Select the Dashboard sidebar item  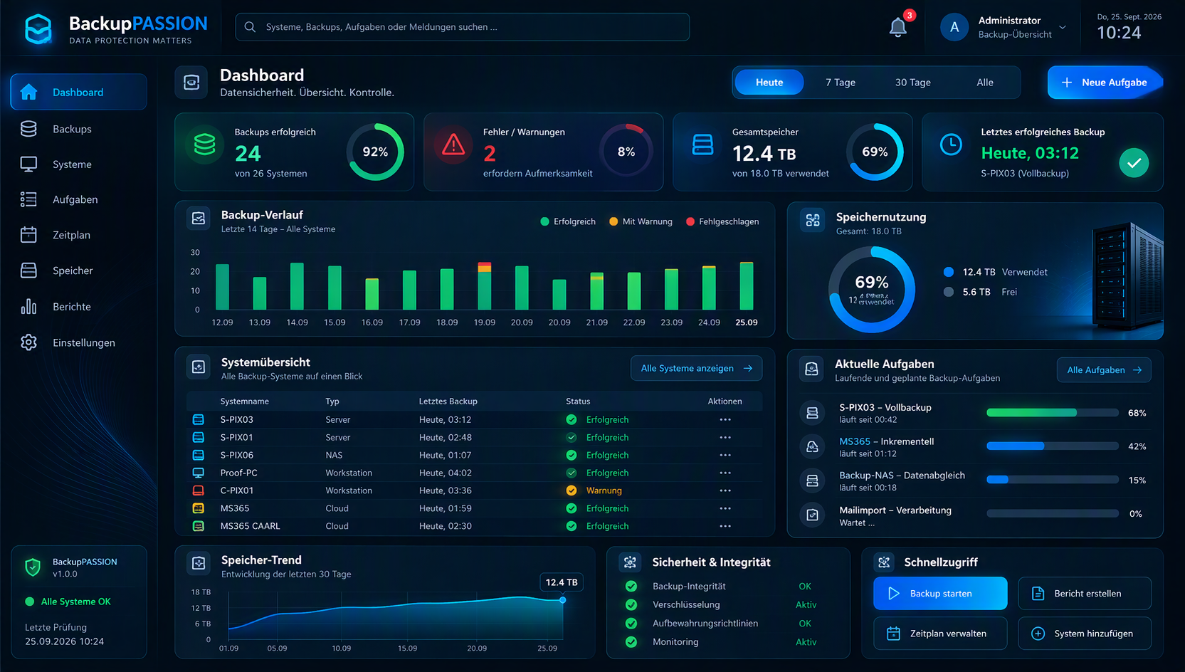point(78,92)
